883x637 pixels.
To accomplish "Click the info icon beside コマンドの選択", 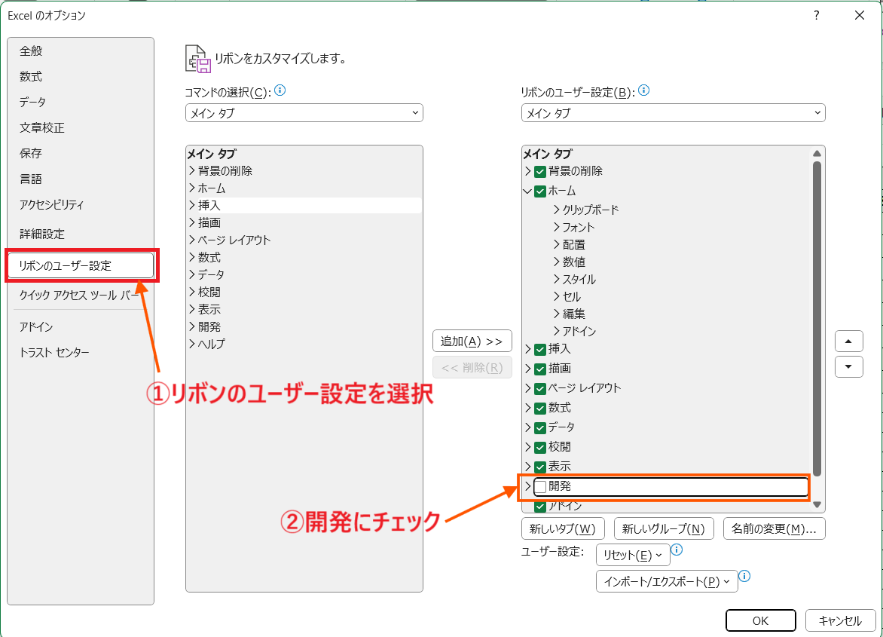I will [x=280, y=91].
